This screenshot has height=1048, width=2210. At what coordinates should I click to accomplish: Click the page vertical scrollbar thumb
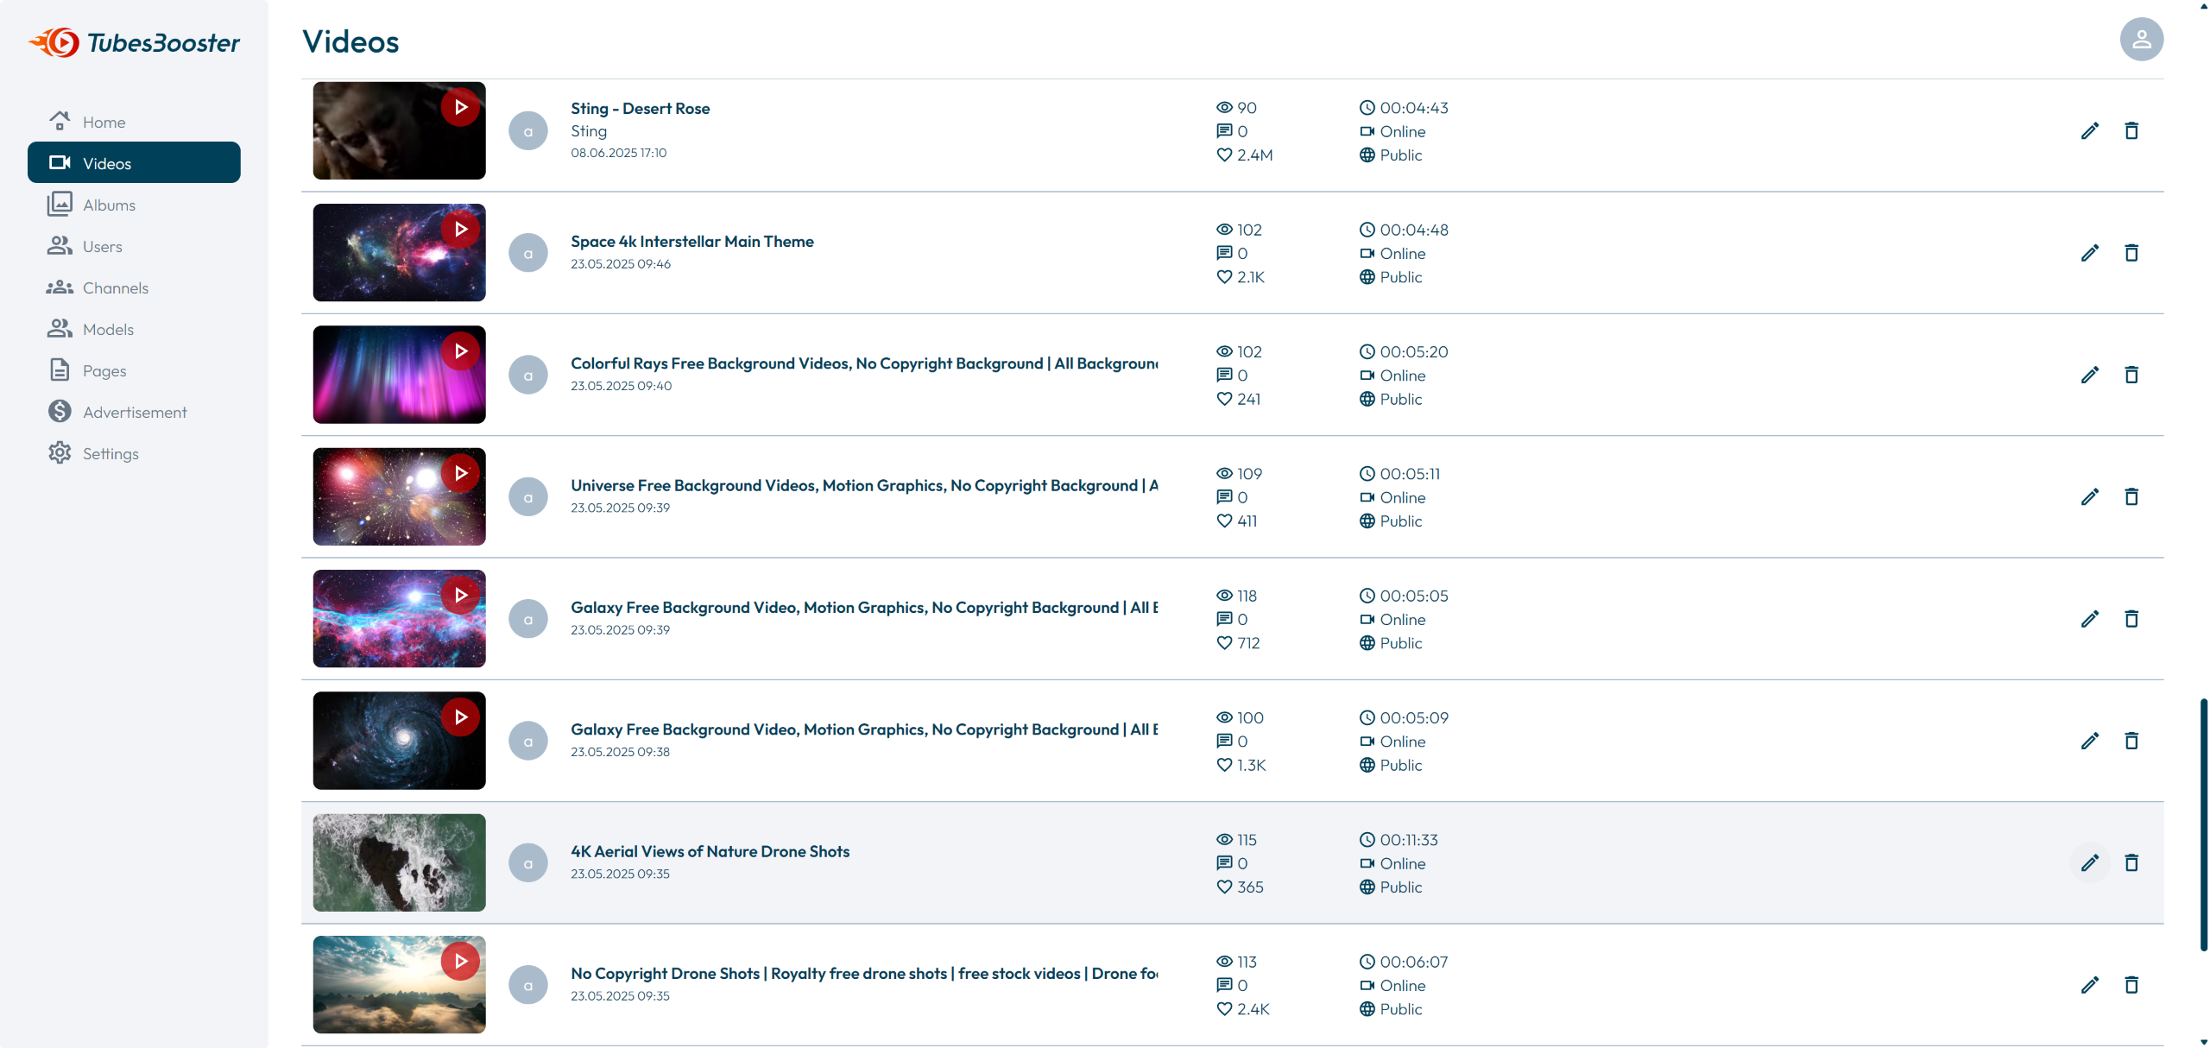[x=2203, y=824]
